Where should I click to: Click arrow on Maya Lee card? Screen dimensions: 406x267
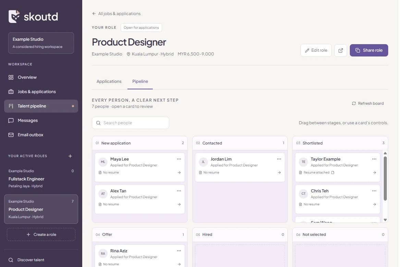tap(179, 173)
